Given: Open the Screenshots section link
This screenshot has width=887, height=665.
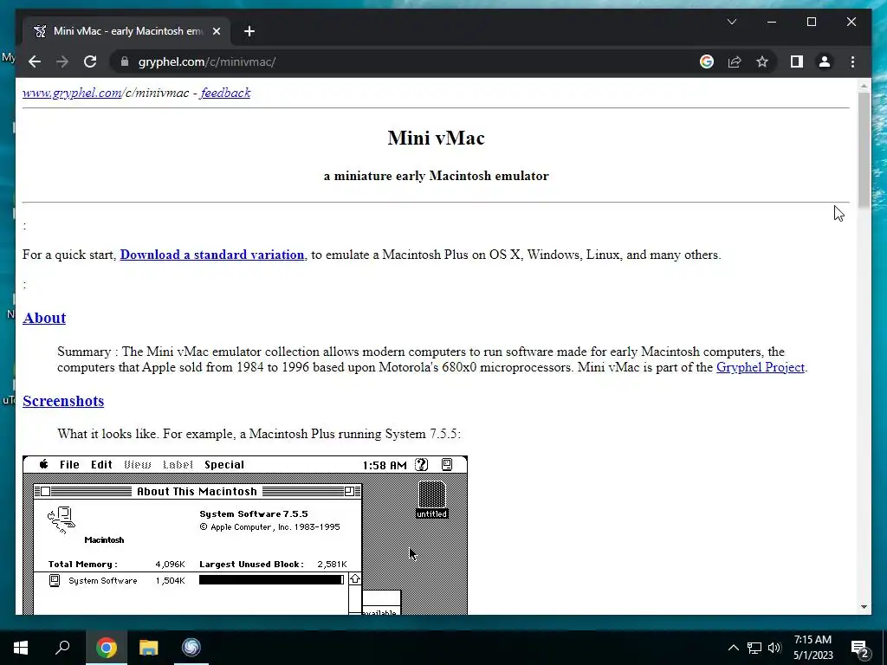Looking at the screenshot, I should 63,401.
